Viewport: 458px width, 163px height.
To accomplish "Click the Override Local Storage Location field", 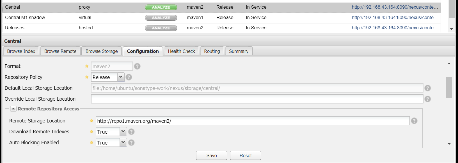I will point(257,99).
